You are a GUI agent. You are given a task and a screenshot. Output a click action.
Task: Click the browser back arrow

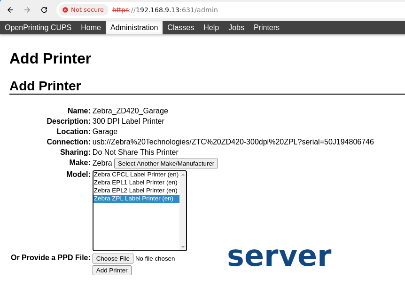(x=10, y=10)
